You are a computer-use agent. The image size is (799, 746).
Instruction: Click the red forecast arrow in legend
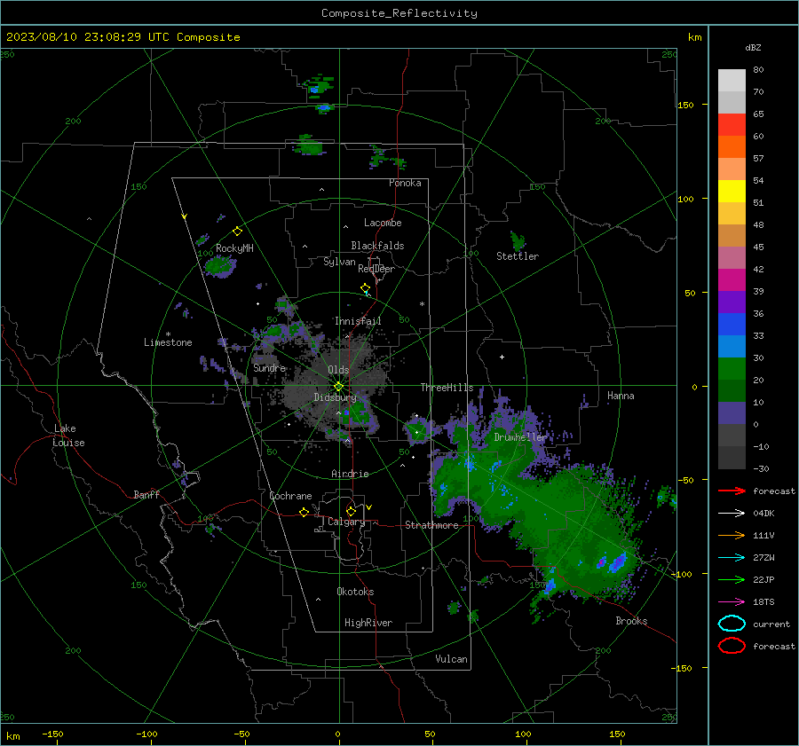(732, 491)
